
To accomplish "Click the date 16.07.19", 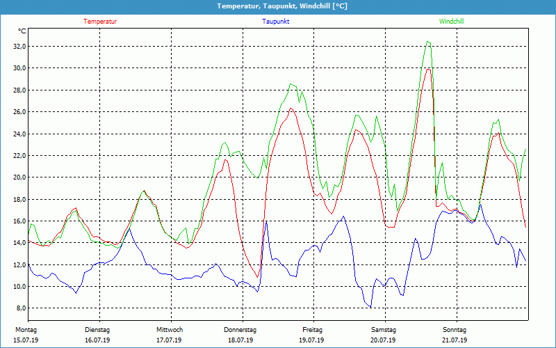I will click(x=97, y=340).
